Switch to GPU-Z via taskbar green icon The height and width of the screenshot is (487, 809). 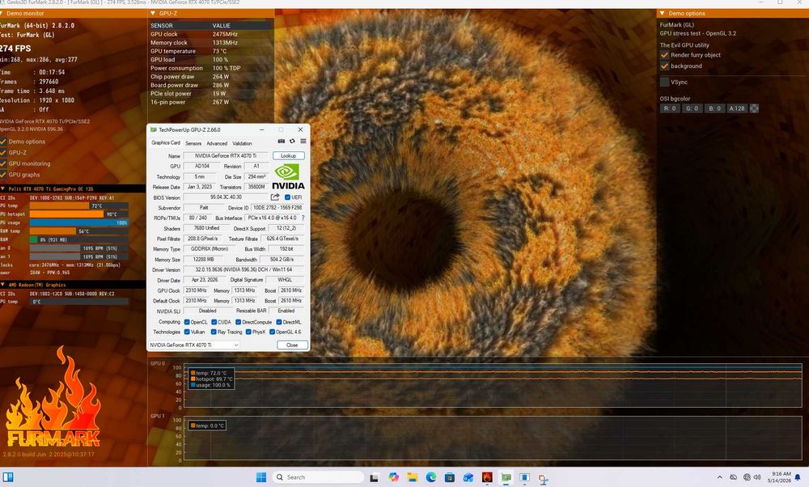(x=506, y=478)
